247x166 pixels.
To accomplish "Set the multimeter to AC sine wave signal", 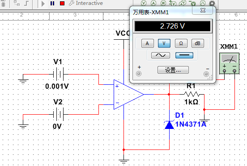I will point(161,55).
